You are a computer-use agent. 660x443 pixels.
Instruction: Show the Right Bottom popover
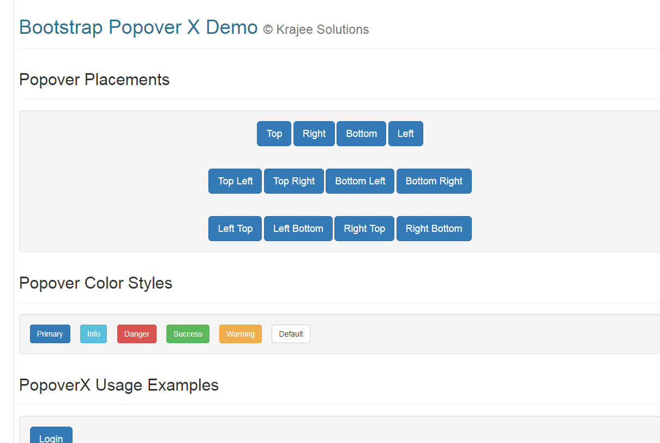434,229
